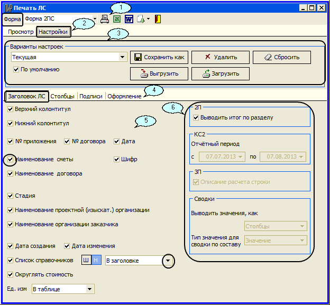Click the Форма 2ПС form selection field

[x=57, y=19]
